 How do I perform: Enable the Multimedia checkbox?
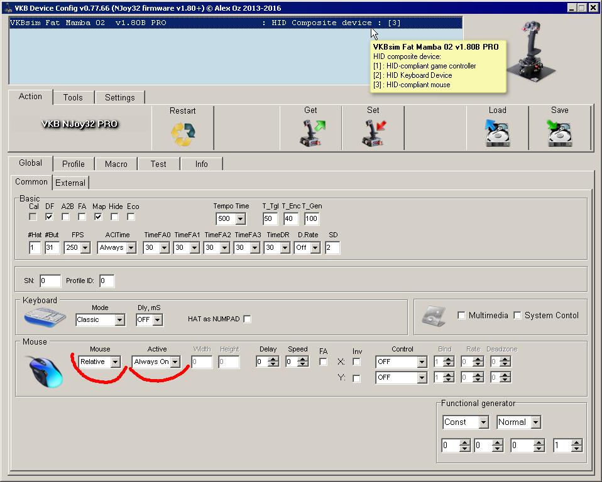tap(461, 315)
